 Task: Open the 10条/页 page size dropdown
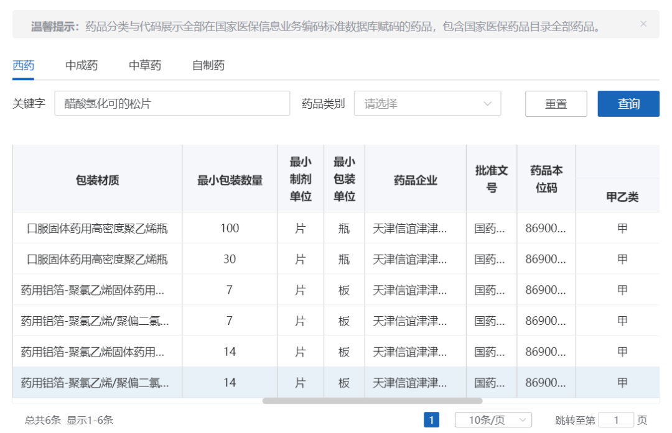[492, 420]
